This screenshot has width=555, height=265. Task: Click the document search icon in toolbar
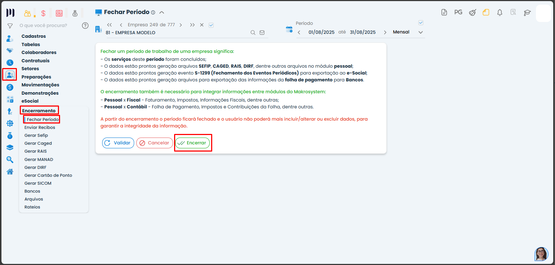coord(513,12)
